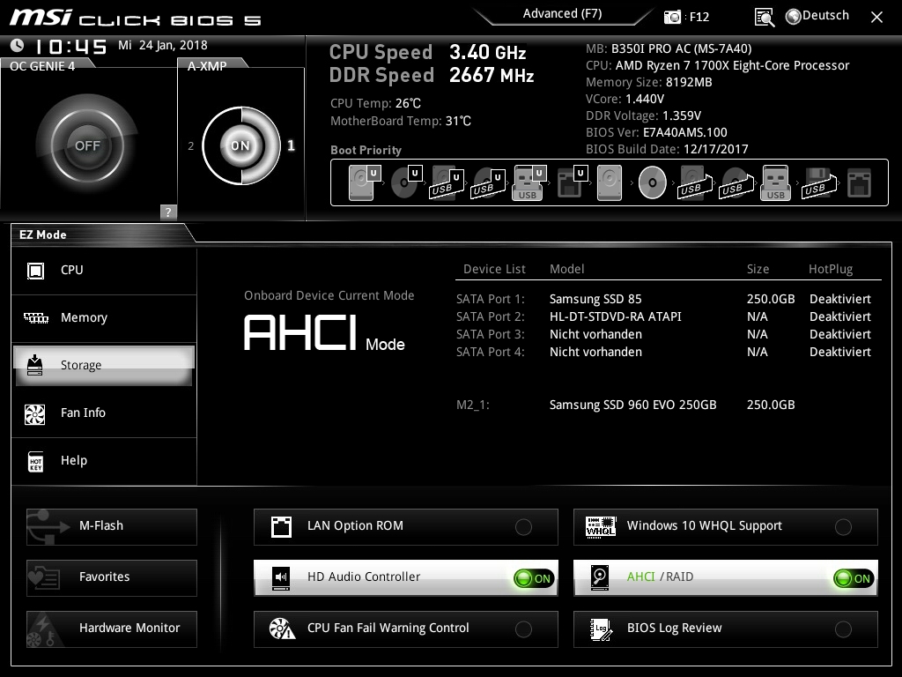902x677 pixels.
Task: Select the Samsung SSD 85 model entry
Action: (595, 300)
